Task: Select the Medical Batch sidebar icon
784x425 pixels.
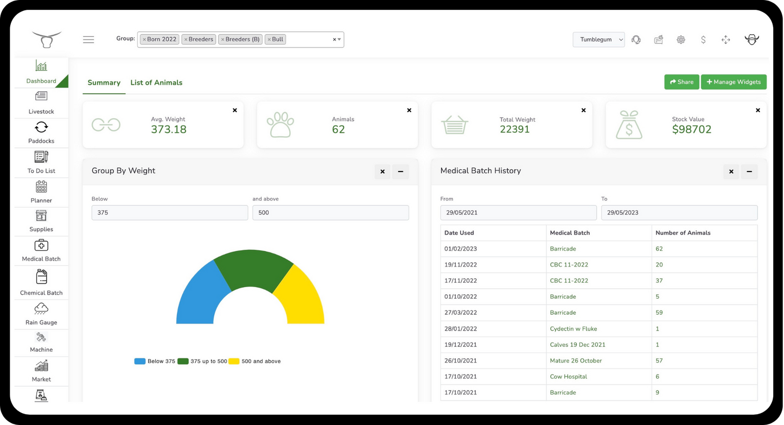Action: tap(41, 250)
